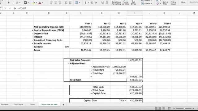Select Year 1 Taxes 16,151.45
Screen dimensions: 198x111
click(x=81, y=50)
